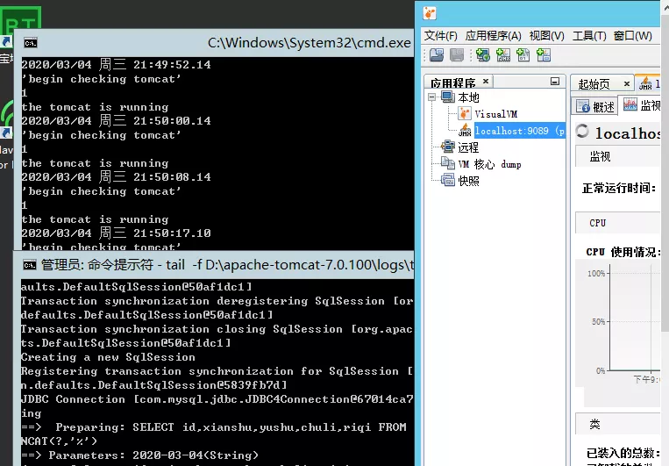Screen dimensions: 669x466
Task: Click the 已装入的总数 label
Action: point(623,453)
